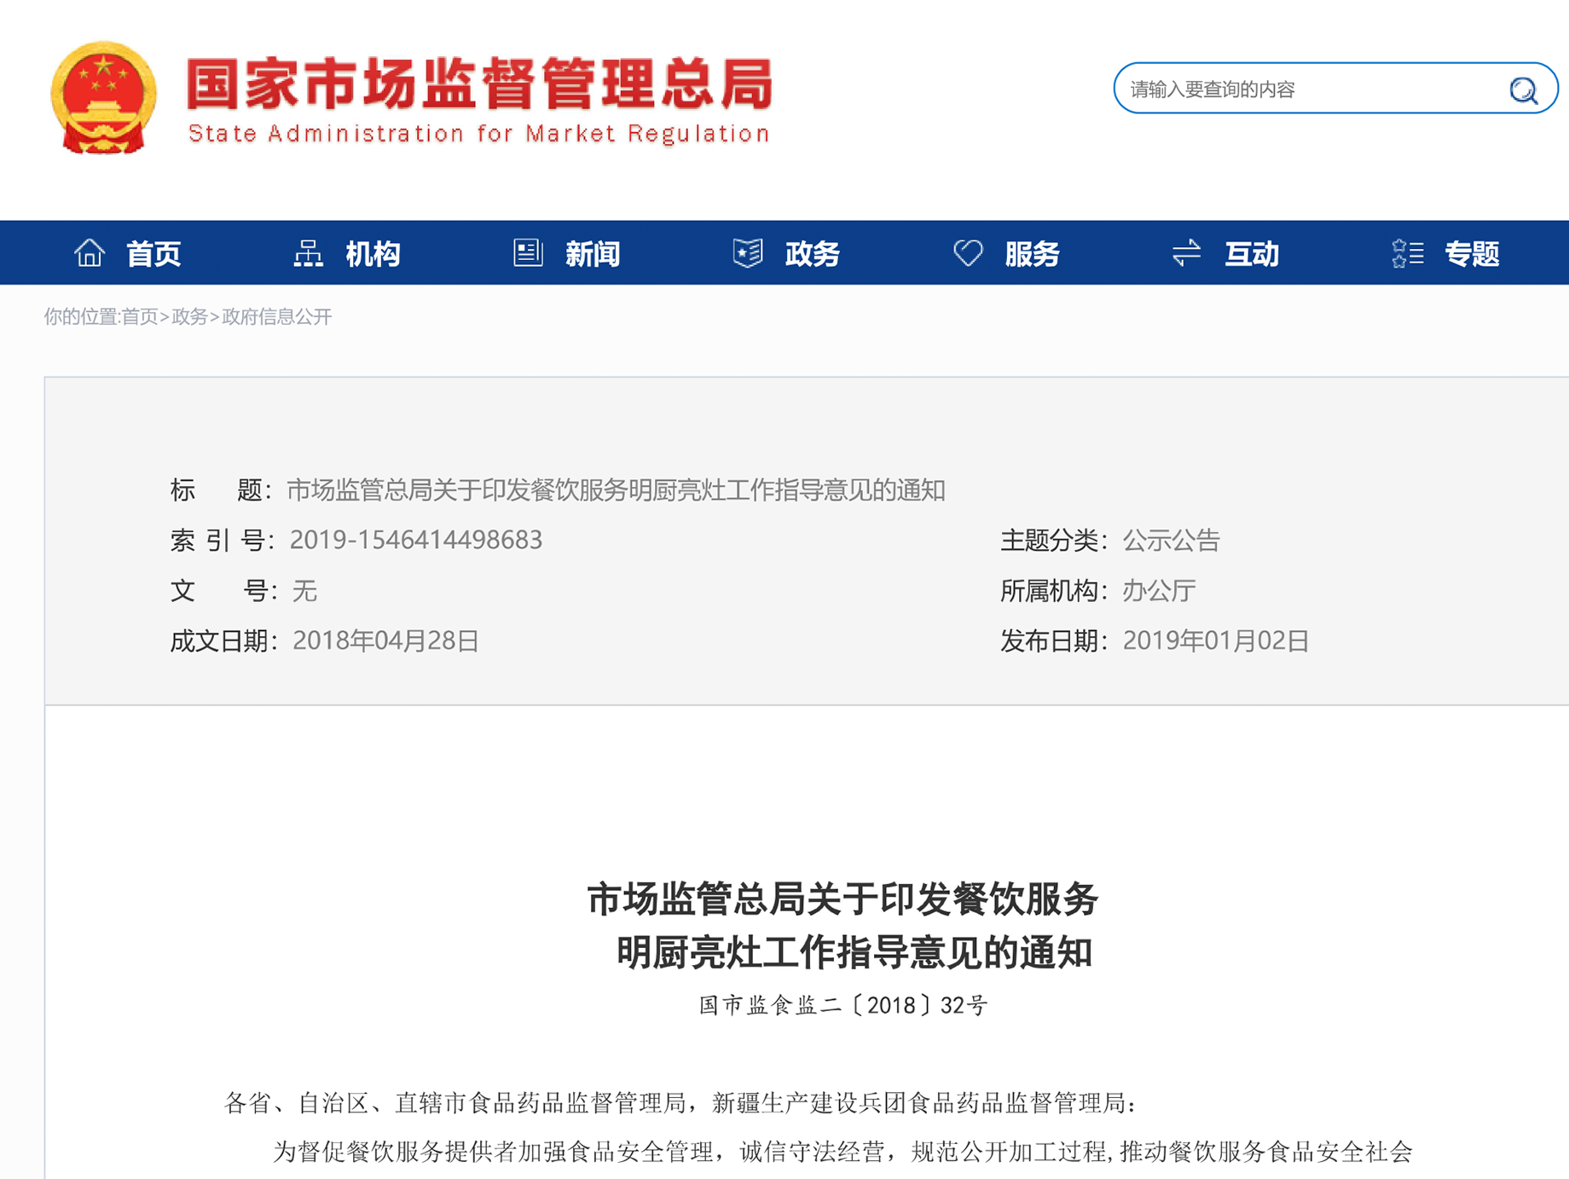Click the organization chart icon for 机构
1569x1179 pixels.
tap(308, 253)
